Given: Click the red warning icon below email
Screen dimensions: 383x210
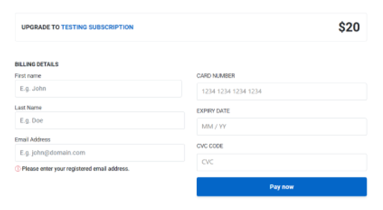Looking at the screenshot, I should coord(18,169).
